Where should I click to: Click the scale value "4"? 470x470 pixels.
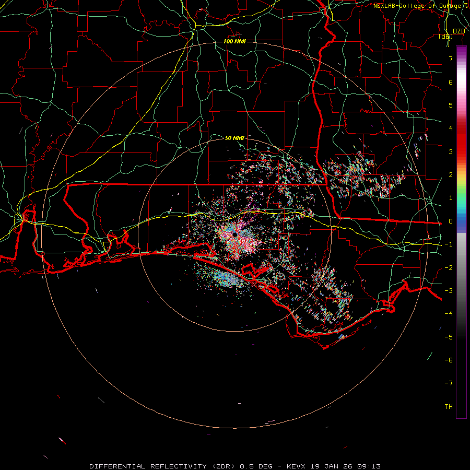click(x=451, y=128)
